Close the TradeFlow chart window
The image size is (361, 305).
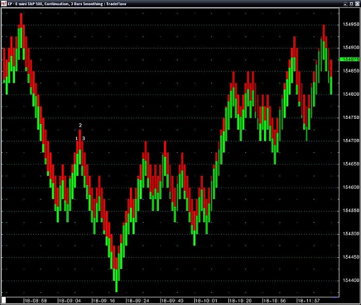pos(358,3)
